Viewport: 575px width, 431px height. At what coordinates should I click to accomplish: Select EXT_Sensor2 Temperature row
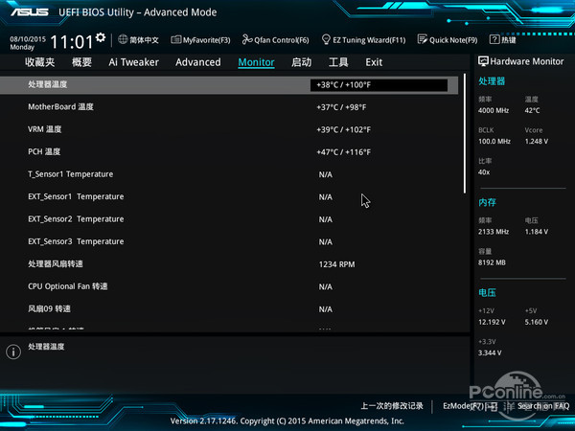click(x=229, y=219)
